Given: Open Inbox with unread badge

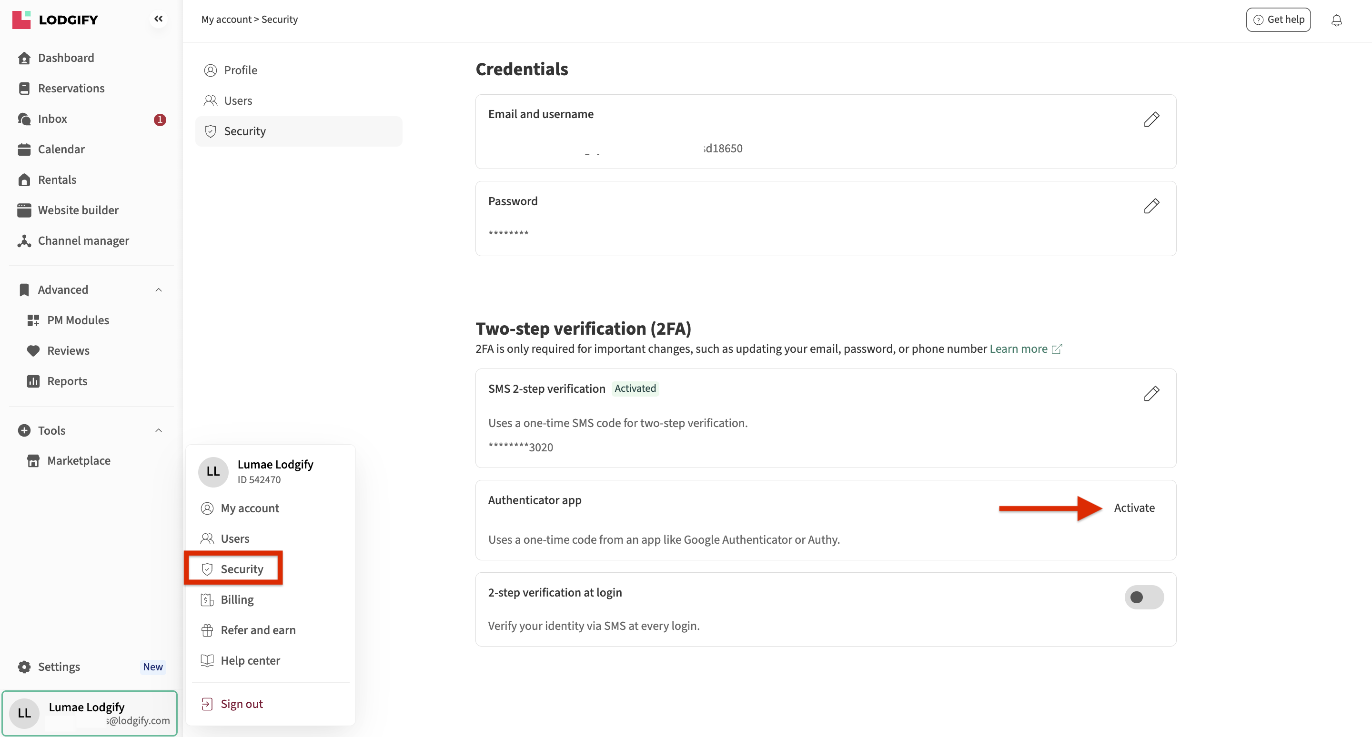Looking at the screenshot, I should click(52, 119).
